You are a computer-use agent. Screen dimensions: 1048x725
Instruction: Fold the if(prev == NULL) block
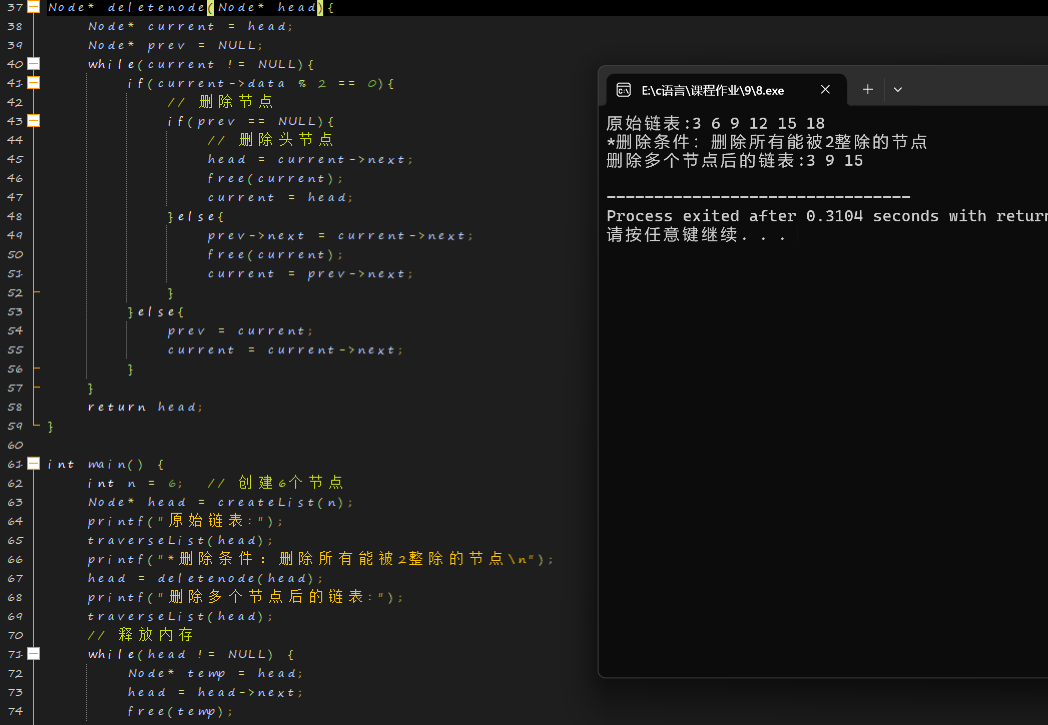(34, 121)
